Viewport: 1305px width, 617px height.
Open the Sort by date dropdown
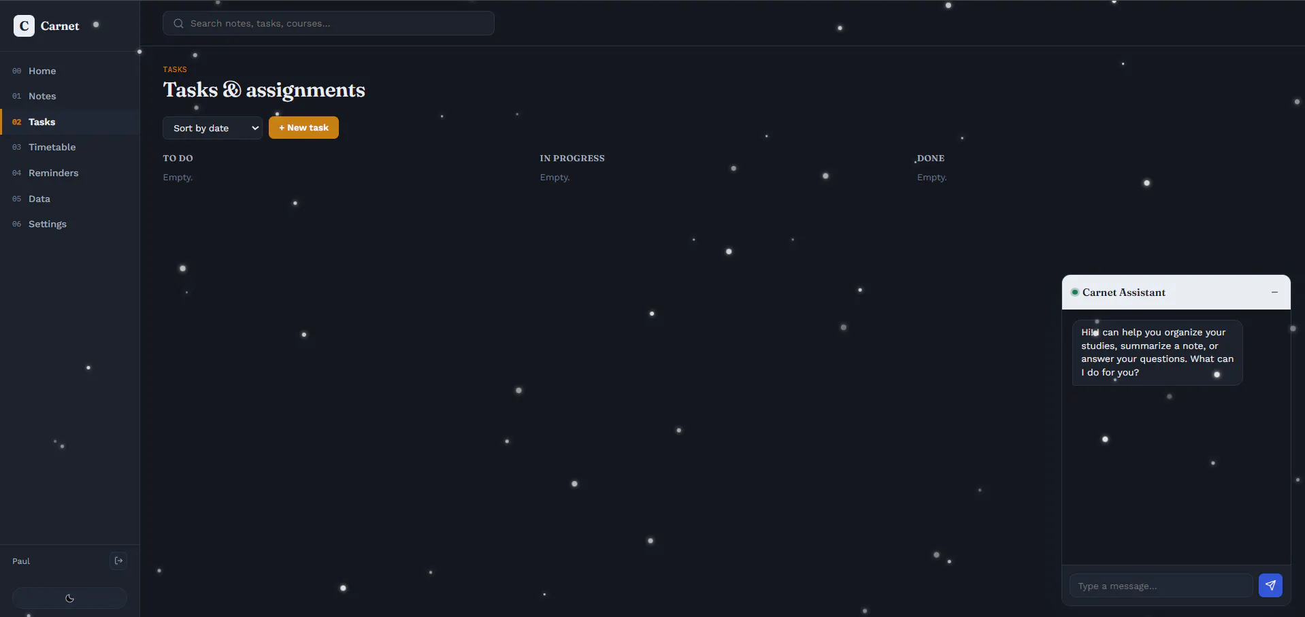212,128
